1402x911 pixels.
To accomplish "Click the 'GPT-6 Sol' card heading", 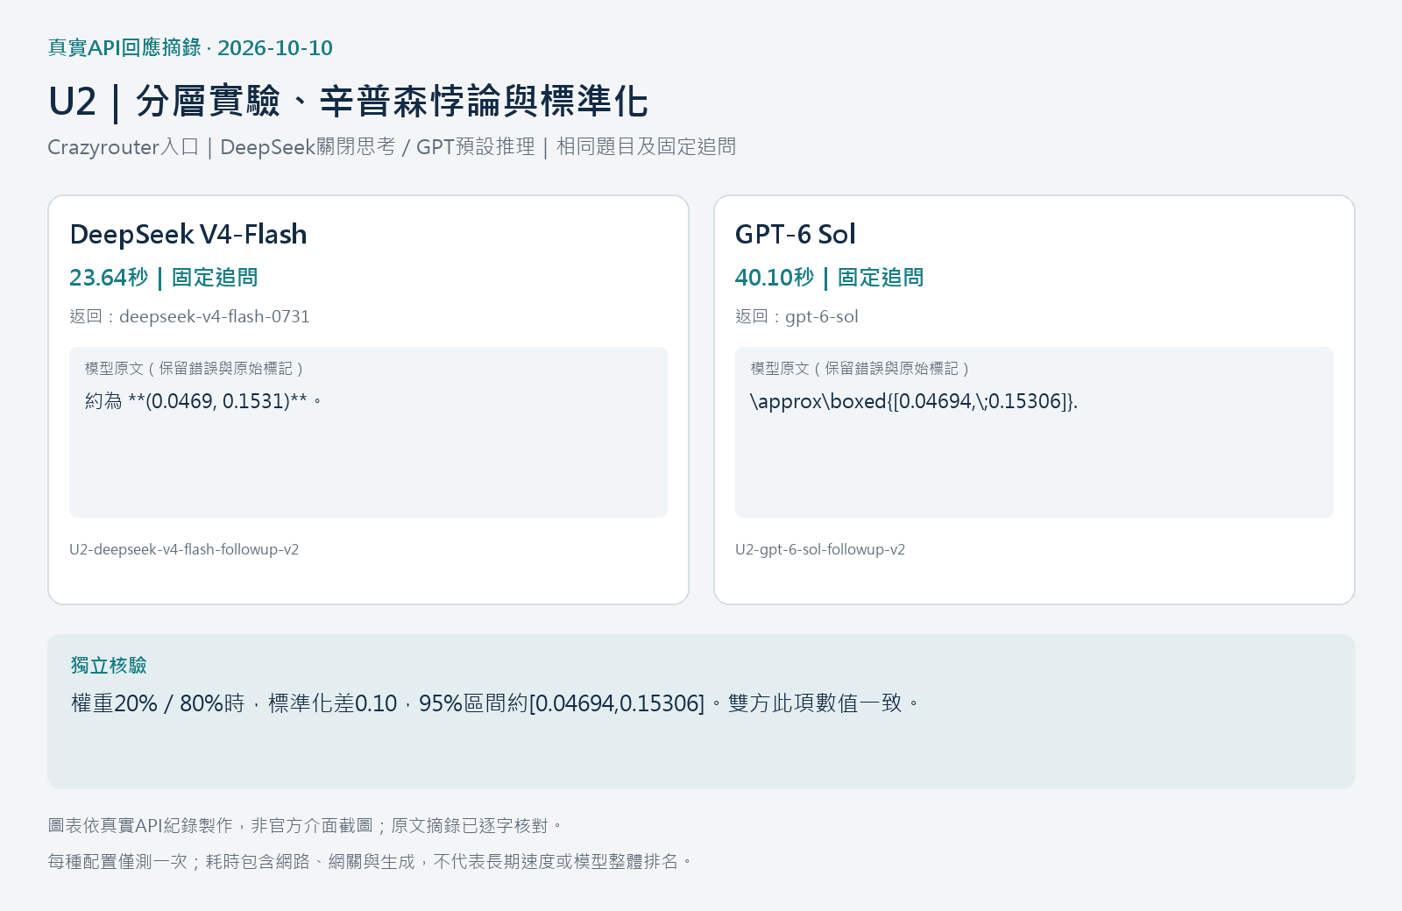I will (x=796, y=235).
